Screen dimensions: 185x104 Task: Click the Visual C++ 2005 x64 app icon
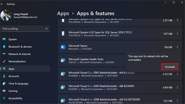(63, 74)
